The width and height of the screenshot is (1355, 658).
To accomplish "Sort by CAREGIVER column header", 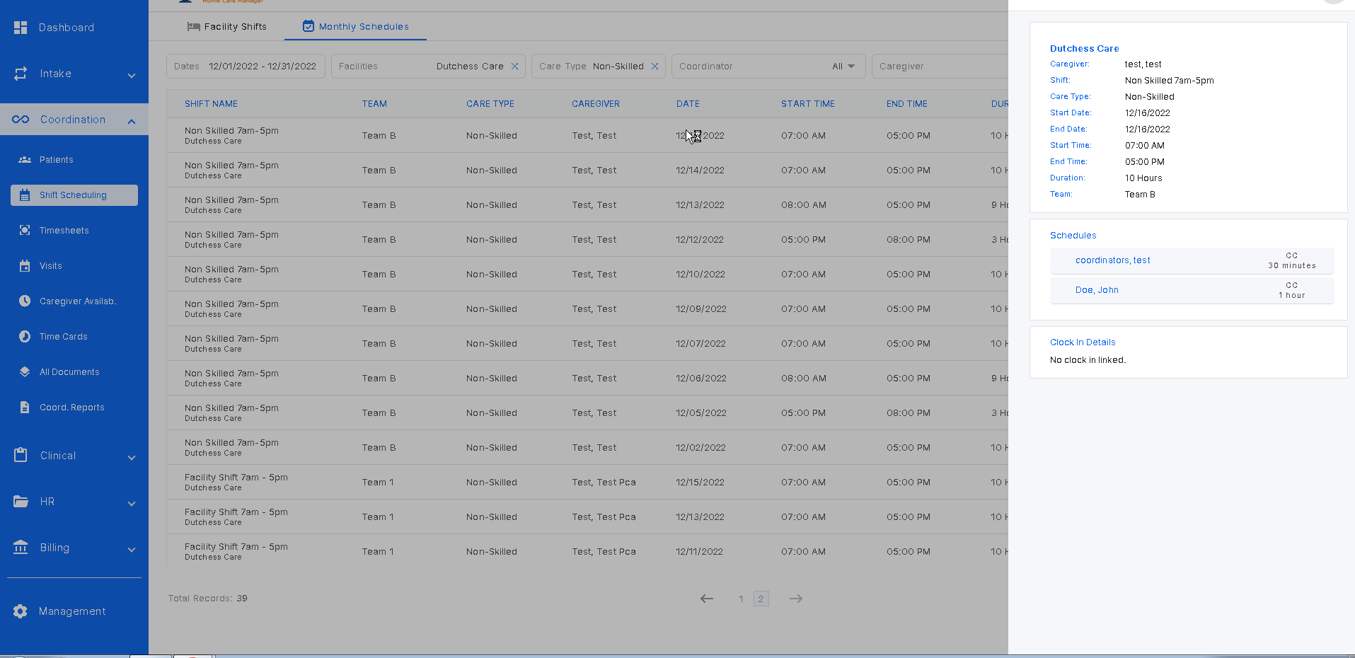I will [x=596, y=104].
